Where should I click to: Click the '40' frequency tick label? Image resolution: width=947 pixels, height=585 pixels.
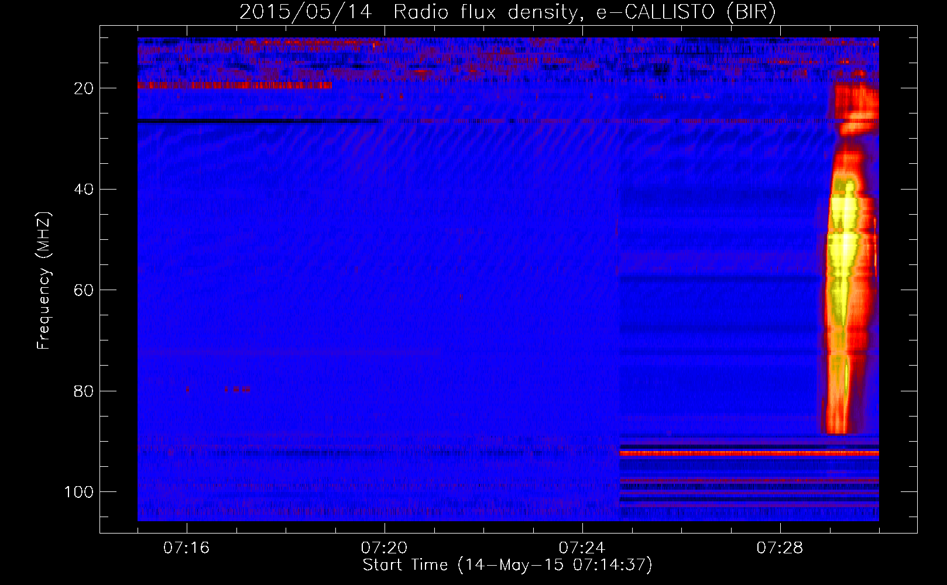pyautogui.click(x=84, y=190)
